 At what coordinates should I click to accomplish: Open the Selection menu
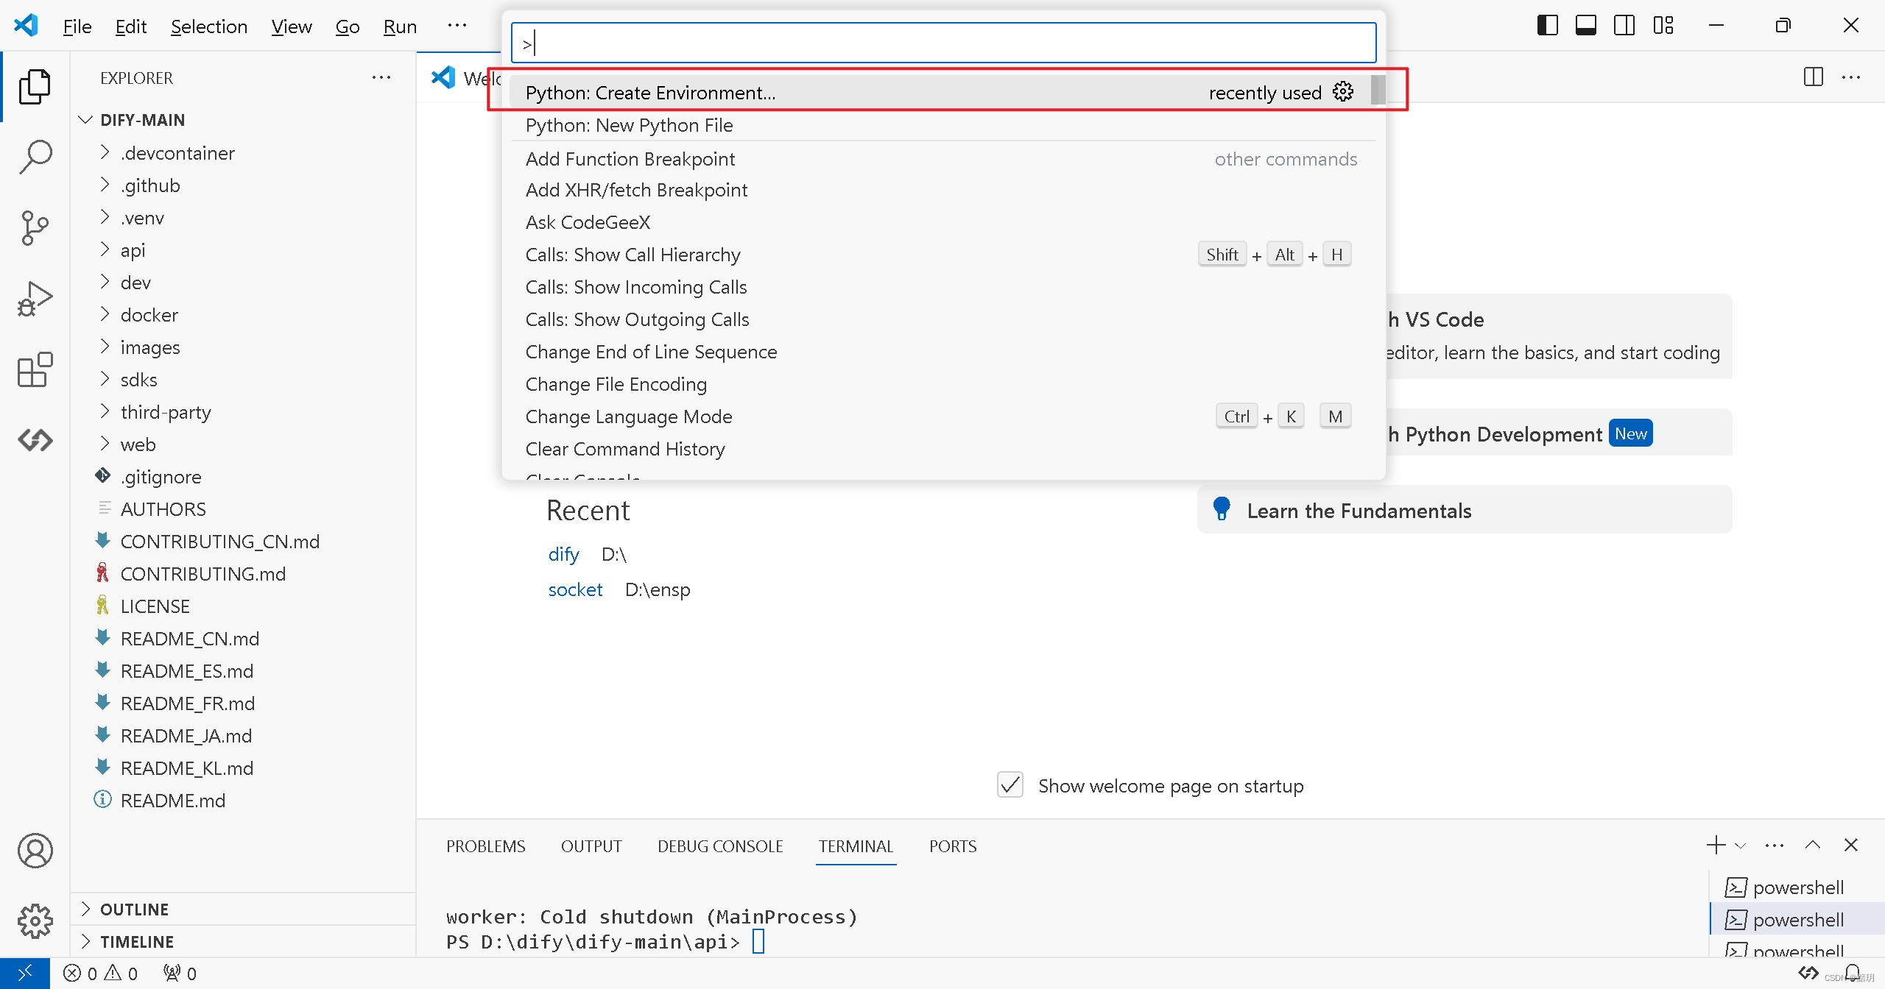click(208, 26)
